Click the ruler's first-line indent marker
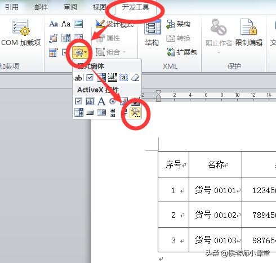The height and width of the screenshot is (263, 276). [159, 92]
